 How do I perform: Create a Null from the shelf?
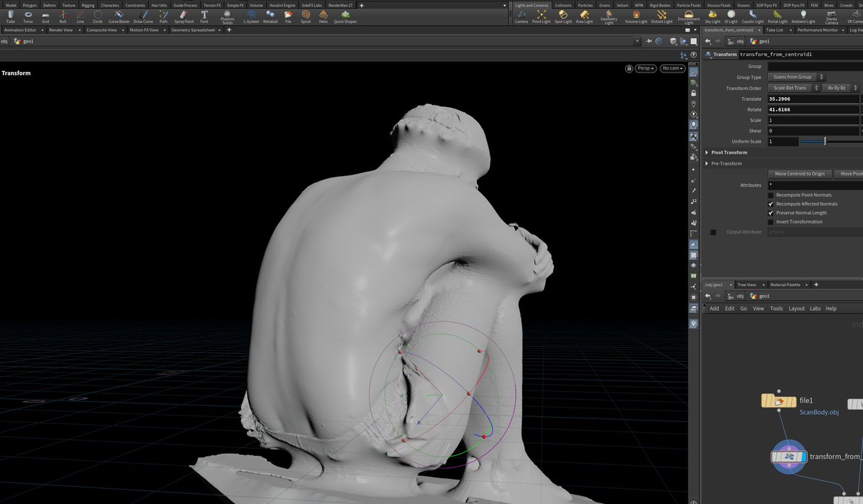tap(63, 16)
